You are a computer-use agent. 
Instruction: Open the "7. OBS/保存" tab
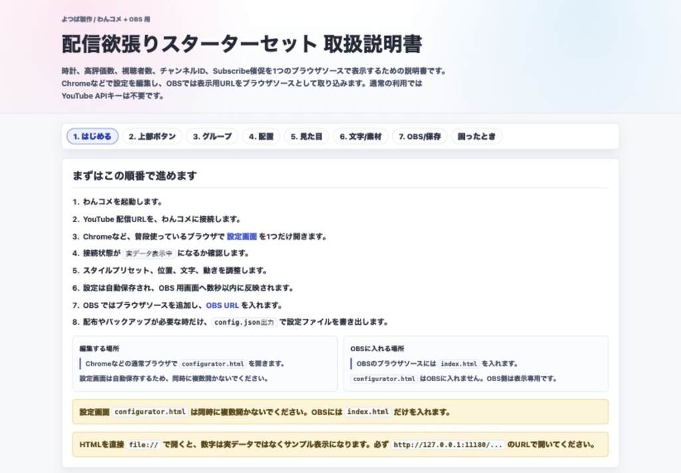[x=420, y=136]
